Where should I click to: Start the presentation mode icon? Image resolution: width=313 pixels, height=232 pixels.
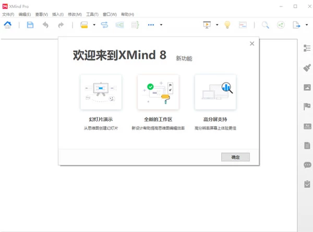[x=207, y=25]
